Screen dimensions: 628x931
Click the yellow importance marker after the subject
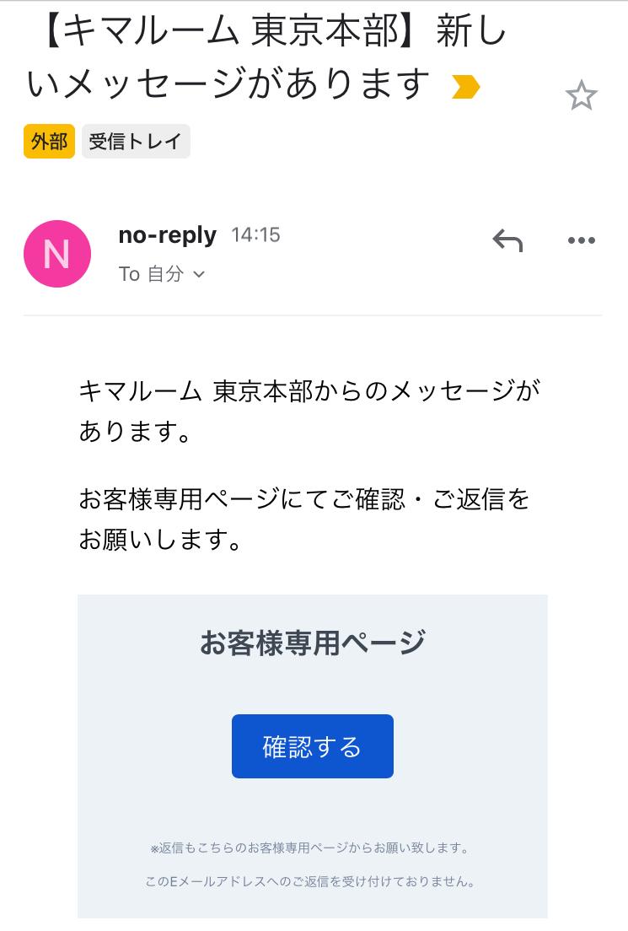tap(465, 87)
